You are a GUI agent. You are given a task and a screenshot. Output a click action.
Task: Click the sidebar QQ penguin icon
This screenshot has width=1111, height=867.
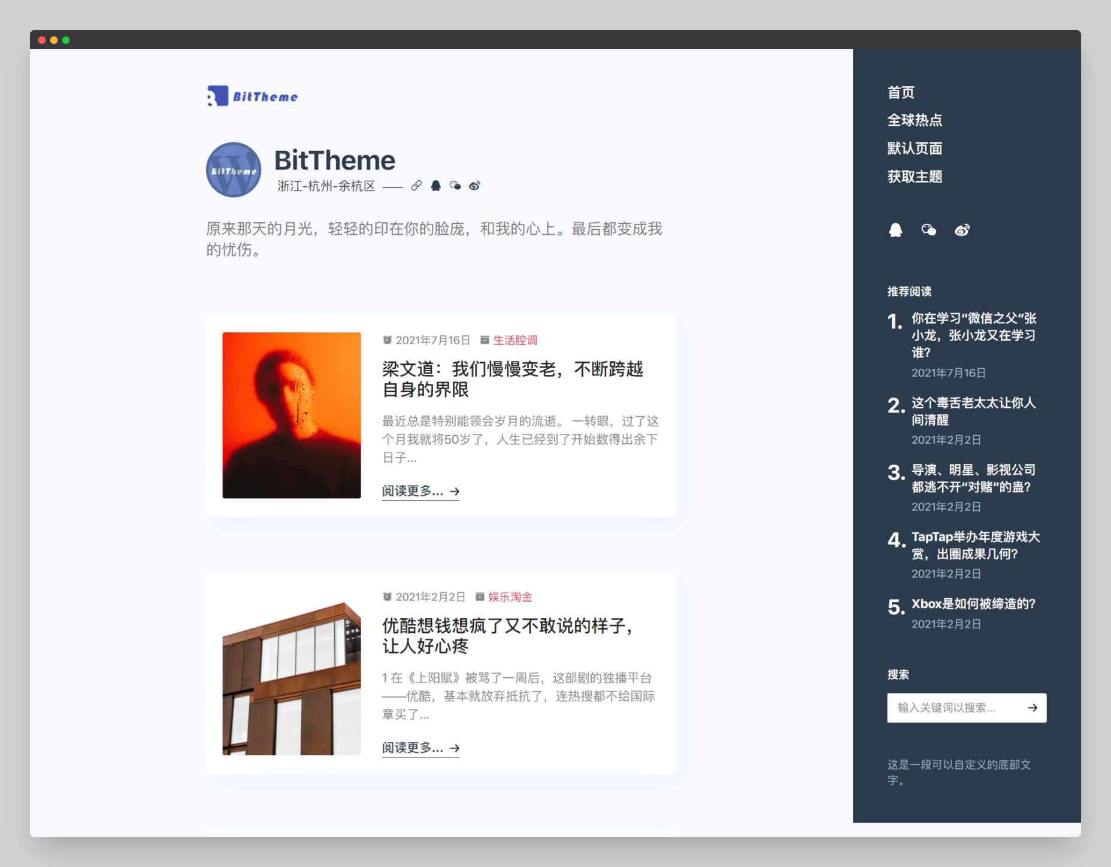pos(895,230)
